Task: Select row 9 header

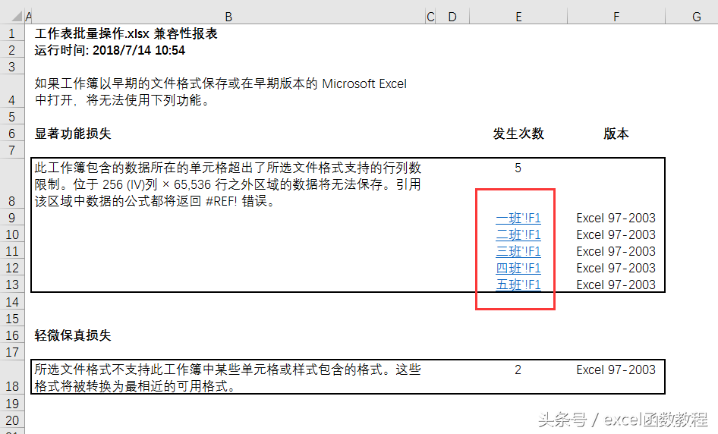Action: pyautogui.click(x=12, y=218)
